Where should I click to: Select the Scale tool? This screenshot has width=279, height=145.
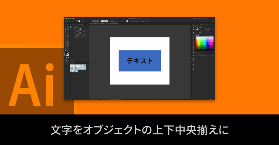(x=68, y=37)
